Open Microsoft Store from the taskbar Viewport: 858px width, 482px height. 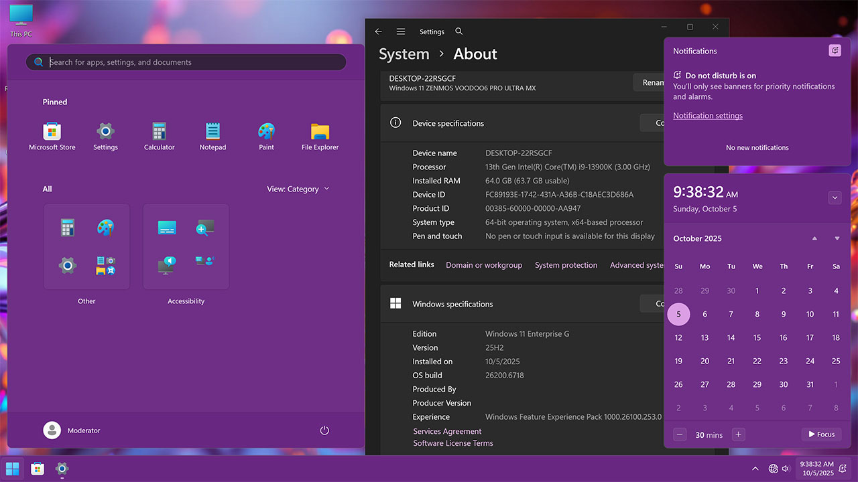point(38,469)
